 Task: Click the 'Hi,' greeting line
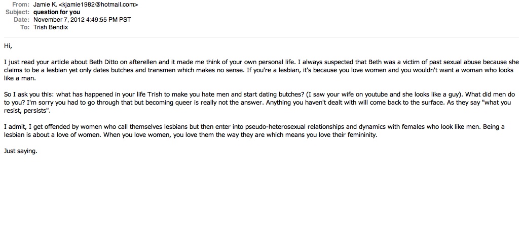[8, 46]
